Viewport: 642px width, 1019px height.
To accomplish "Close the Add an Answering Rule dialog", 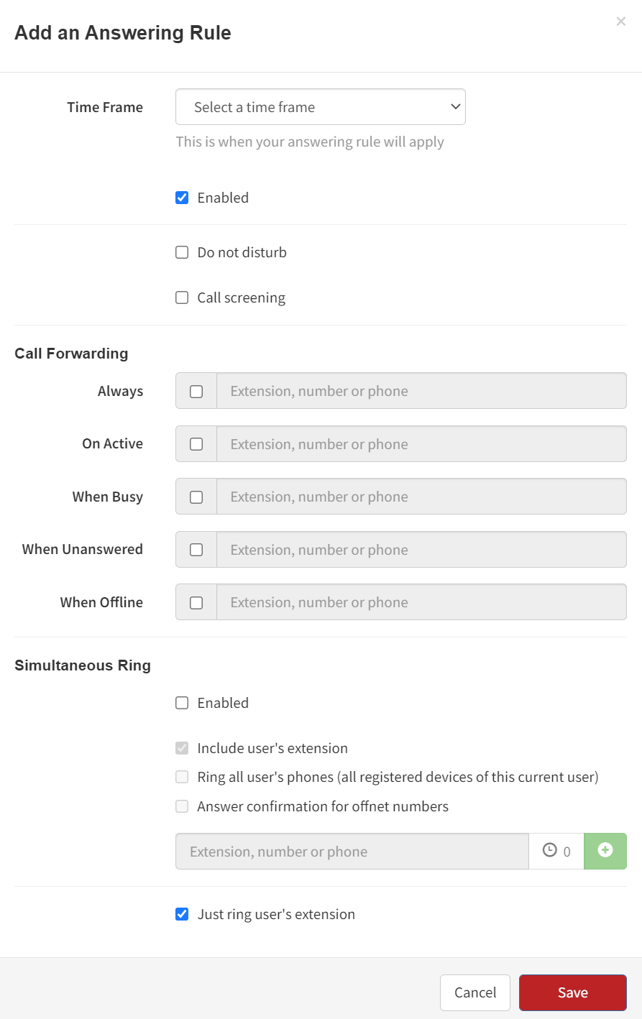I will pos(621,22).
